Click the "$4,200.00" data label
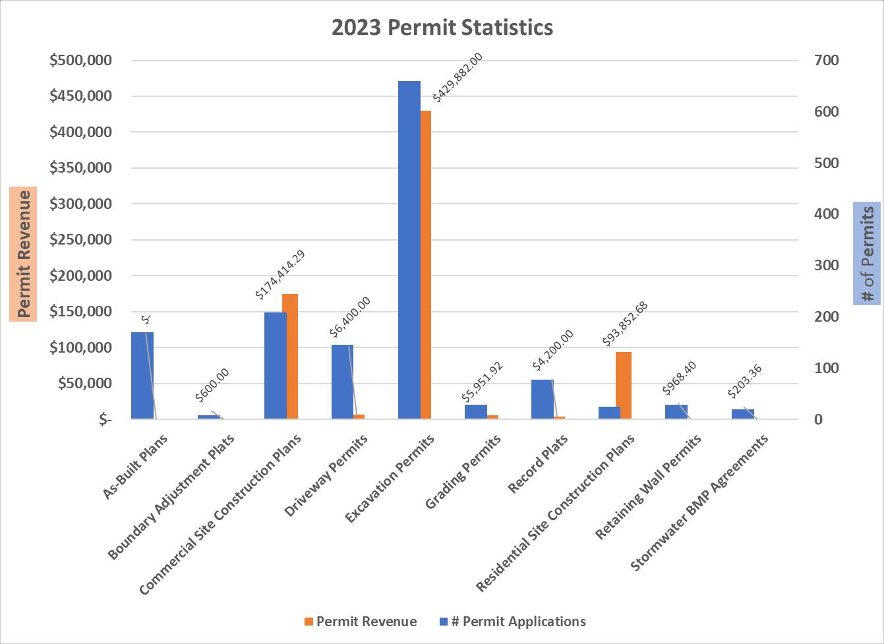This screenshot has width=884, height=644. pos(552,349)
